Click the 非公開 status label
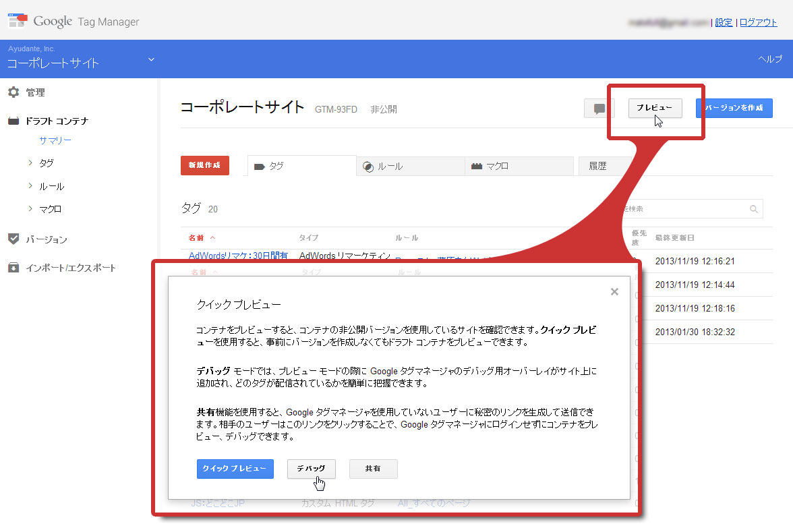The height and width of the screenshot is (526, 793). [x=383, y=109]
